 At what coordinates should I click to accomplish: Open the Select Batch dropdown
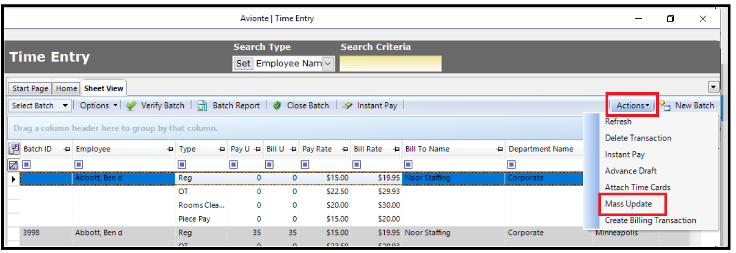pyautogui.click(x=41, y=105)
